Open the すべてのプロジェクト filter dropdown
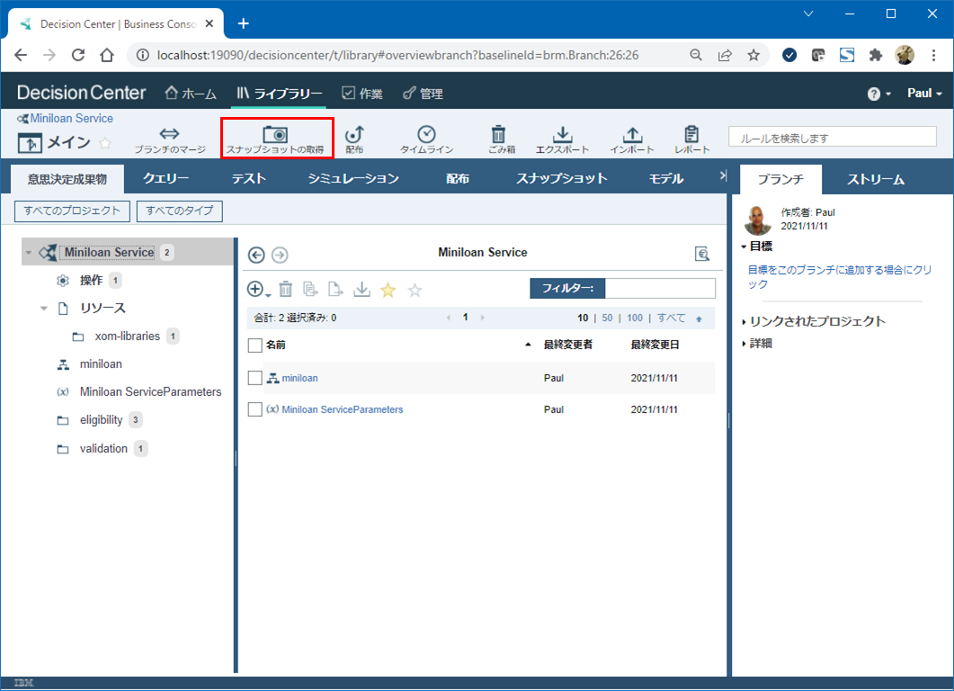 [72, 211]
